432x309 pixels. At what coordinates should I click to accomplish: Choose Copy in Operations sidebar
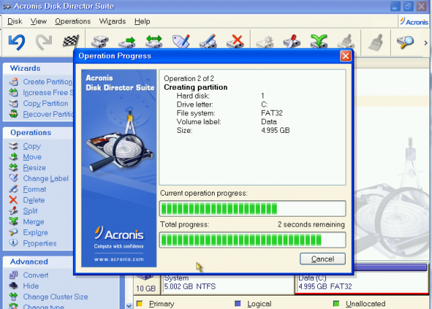(32, 146)
